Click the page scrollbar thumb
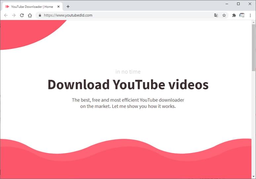The image size is (256, 179). pyautogui.click(x=254, y=48)
